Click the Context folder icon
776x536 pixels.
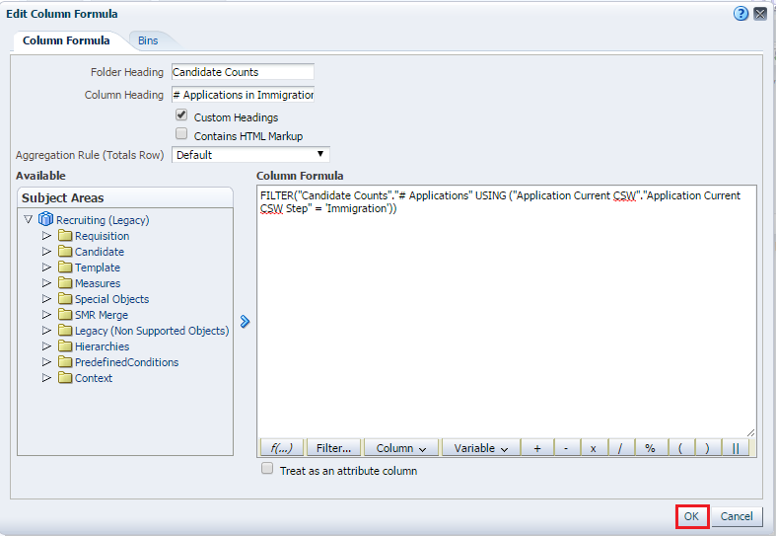point(65,377)
